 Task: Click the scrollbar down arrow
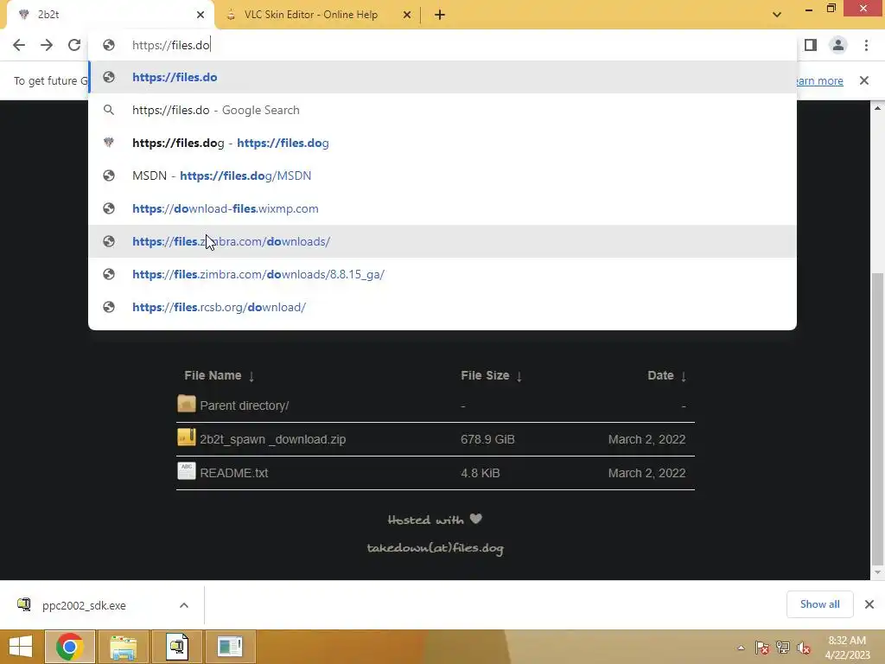[x=877, y=572]
